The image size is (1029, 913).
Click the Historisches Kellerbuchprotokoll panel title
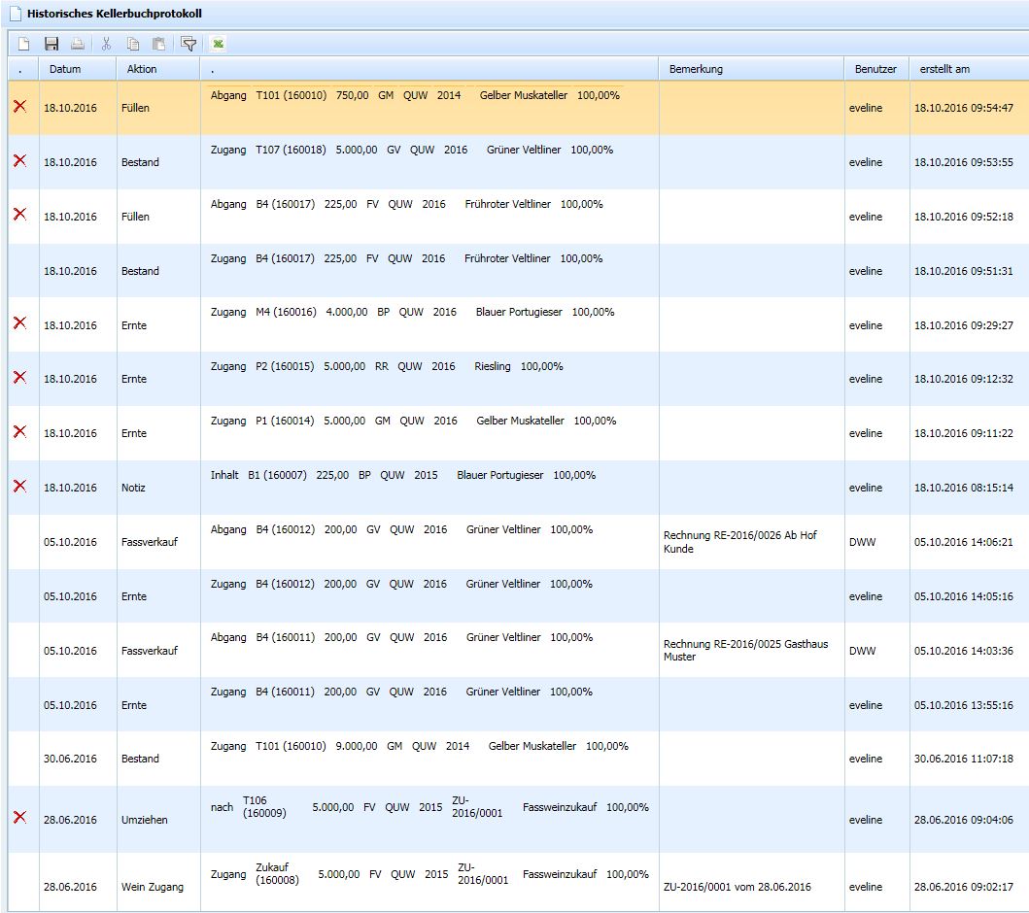[x=114, y=14]
